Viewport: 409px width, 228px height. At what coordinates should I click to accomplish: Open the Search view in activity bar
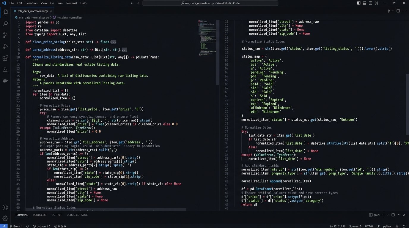(x=5, y=24)
